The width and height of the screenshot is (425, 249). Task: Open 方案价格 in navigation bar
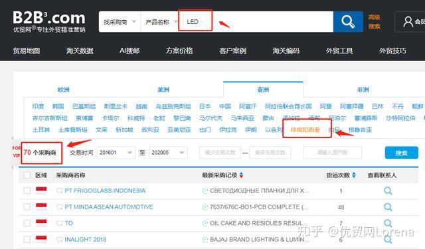(179, 50)
